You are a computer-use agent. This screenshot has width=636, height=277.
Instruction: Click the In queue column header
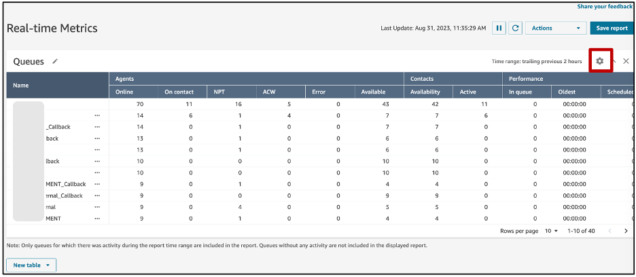(x=521, y=92)
